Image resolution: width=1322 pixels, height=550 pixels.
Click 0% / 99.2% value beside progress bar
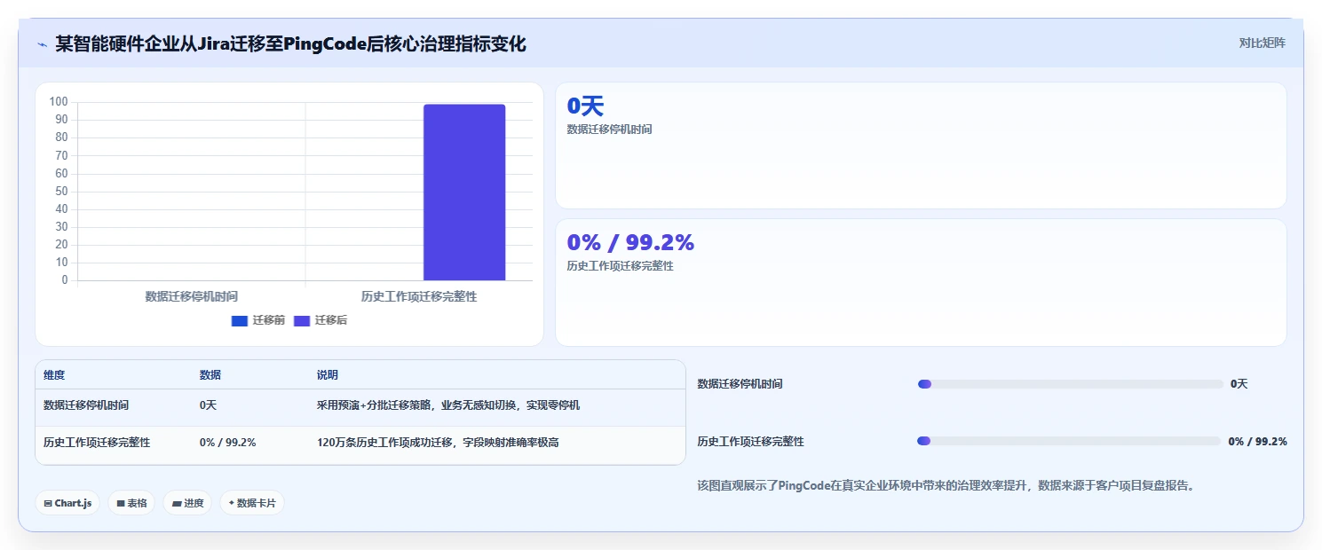1257,441
